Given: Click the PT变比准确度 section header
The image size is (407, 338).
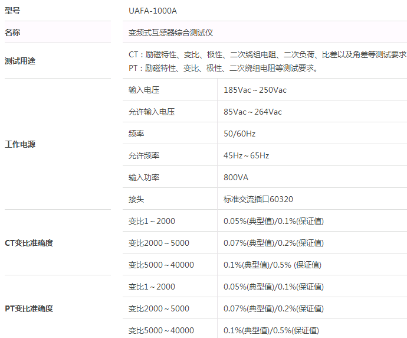Looking at the screenshot, I should [x=29, y=308].
